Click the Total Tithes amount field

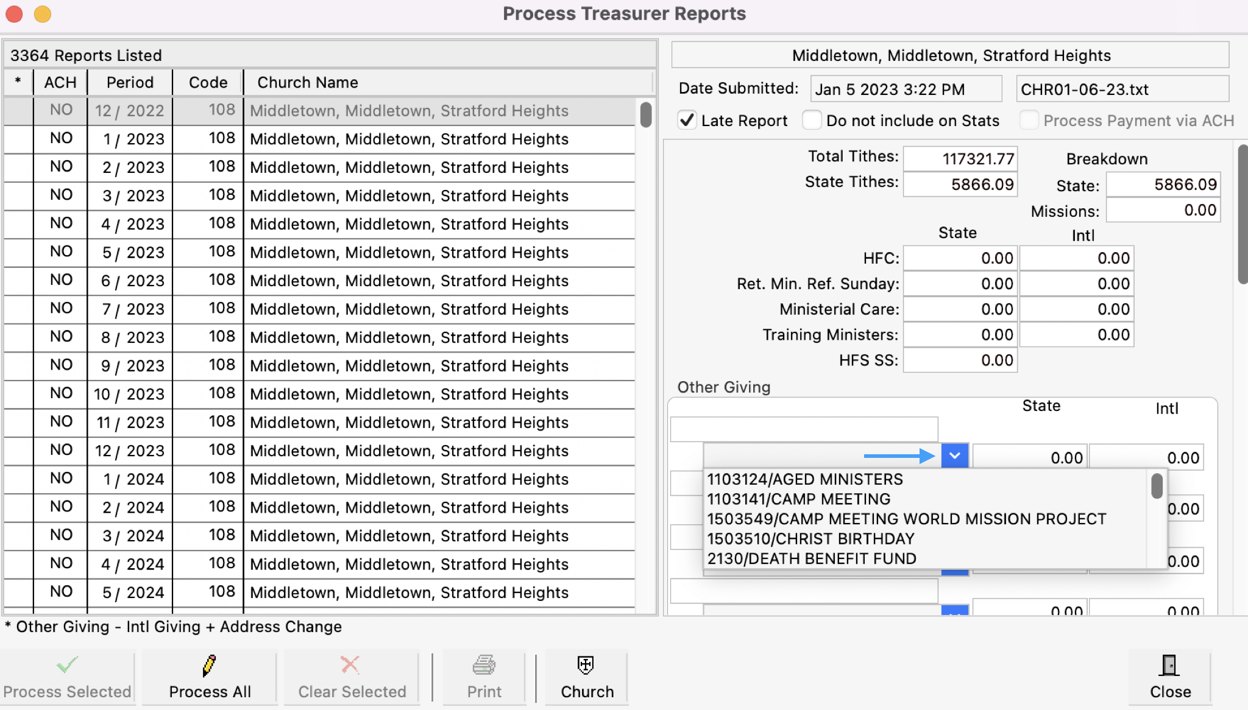tap(959, 158)
